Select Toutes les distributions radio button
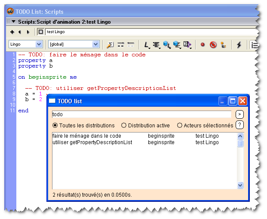Screen dimensions: 267x219 tap(55, 125)
